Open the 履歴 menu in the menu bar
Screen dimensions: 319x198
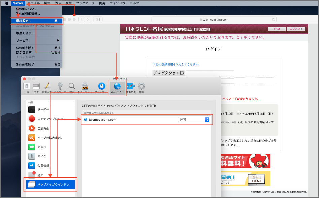pyautogui.click(x=69, y=3)
